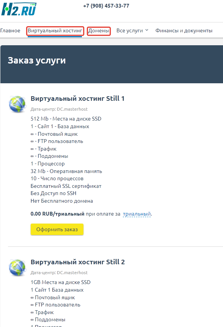Click the phone number +7 (908) 457-33-77
223x327 pixels.
coord(106,6)
